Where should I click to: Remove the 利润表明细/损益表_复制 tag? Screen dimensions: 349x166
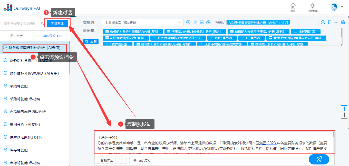click(x=146, y=38)
